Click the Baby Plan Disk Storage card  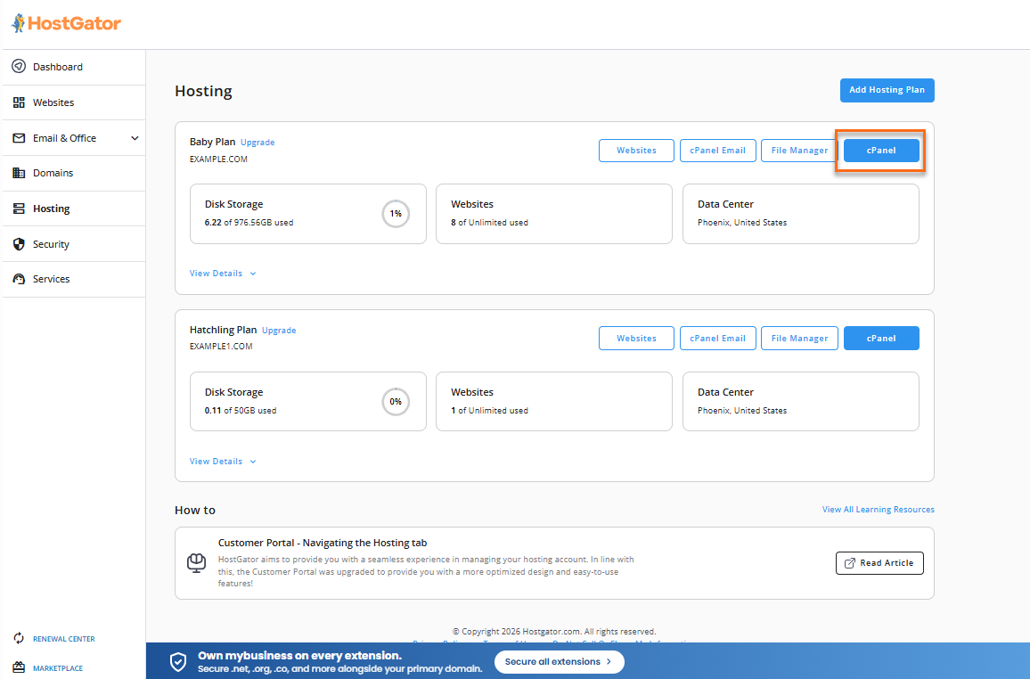coord(308,214)
